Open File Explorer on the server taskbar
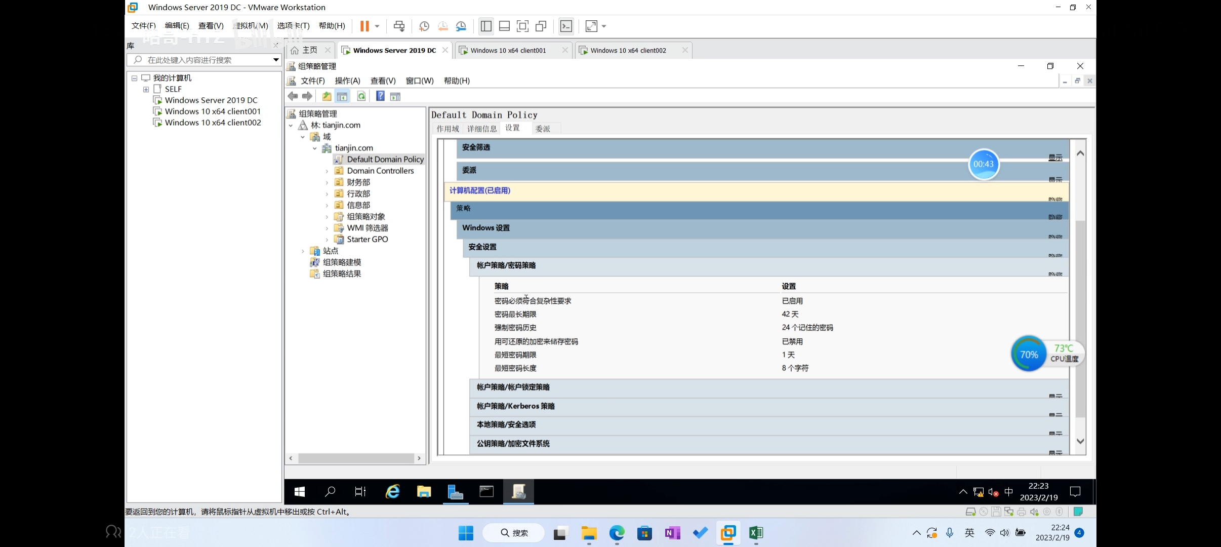The height and width of the screenshot is (547, 1221). [x=424, y=491]
